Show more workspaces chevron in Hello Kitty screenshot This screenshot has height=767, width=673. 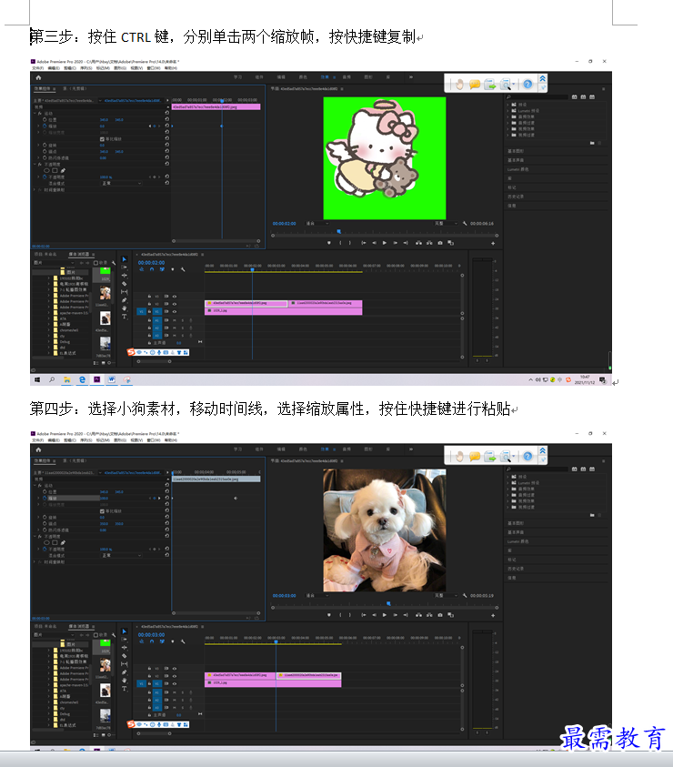(411, 77)
